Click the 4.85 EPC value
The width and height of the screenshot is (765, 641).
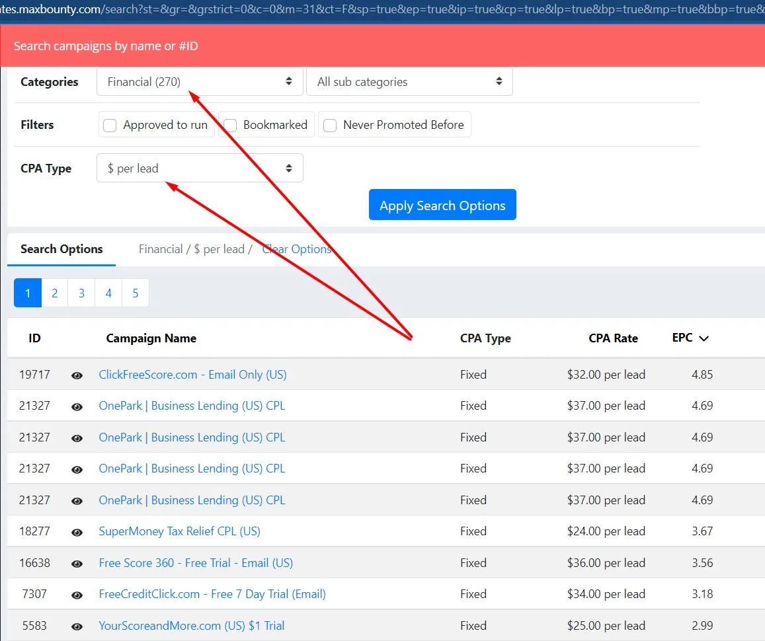[x=703, y=375]
